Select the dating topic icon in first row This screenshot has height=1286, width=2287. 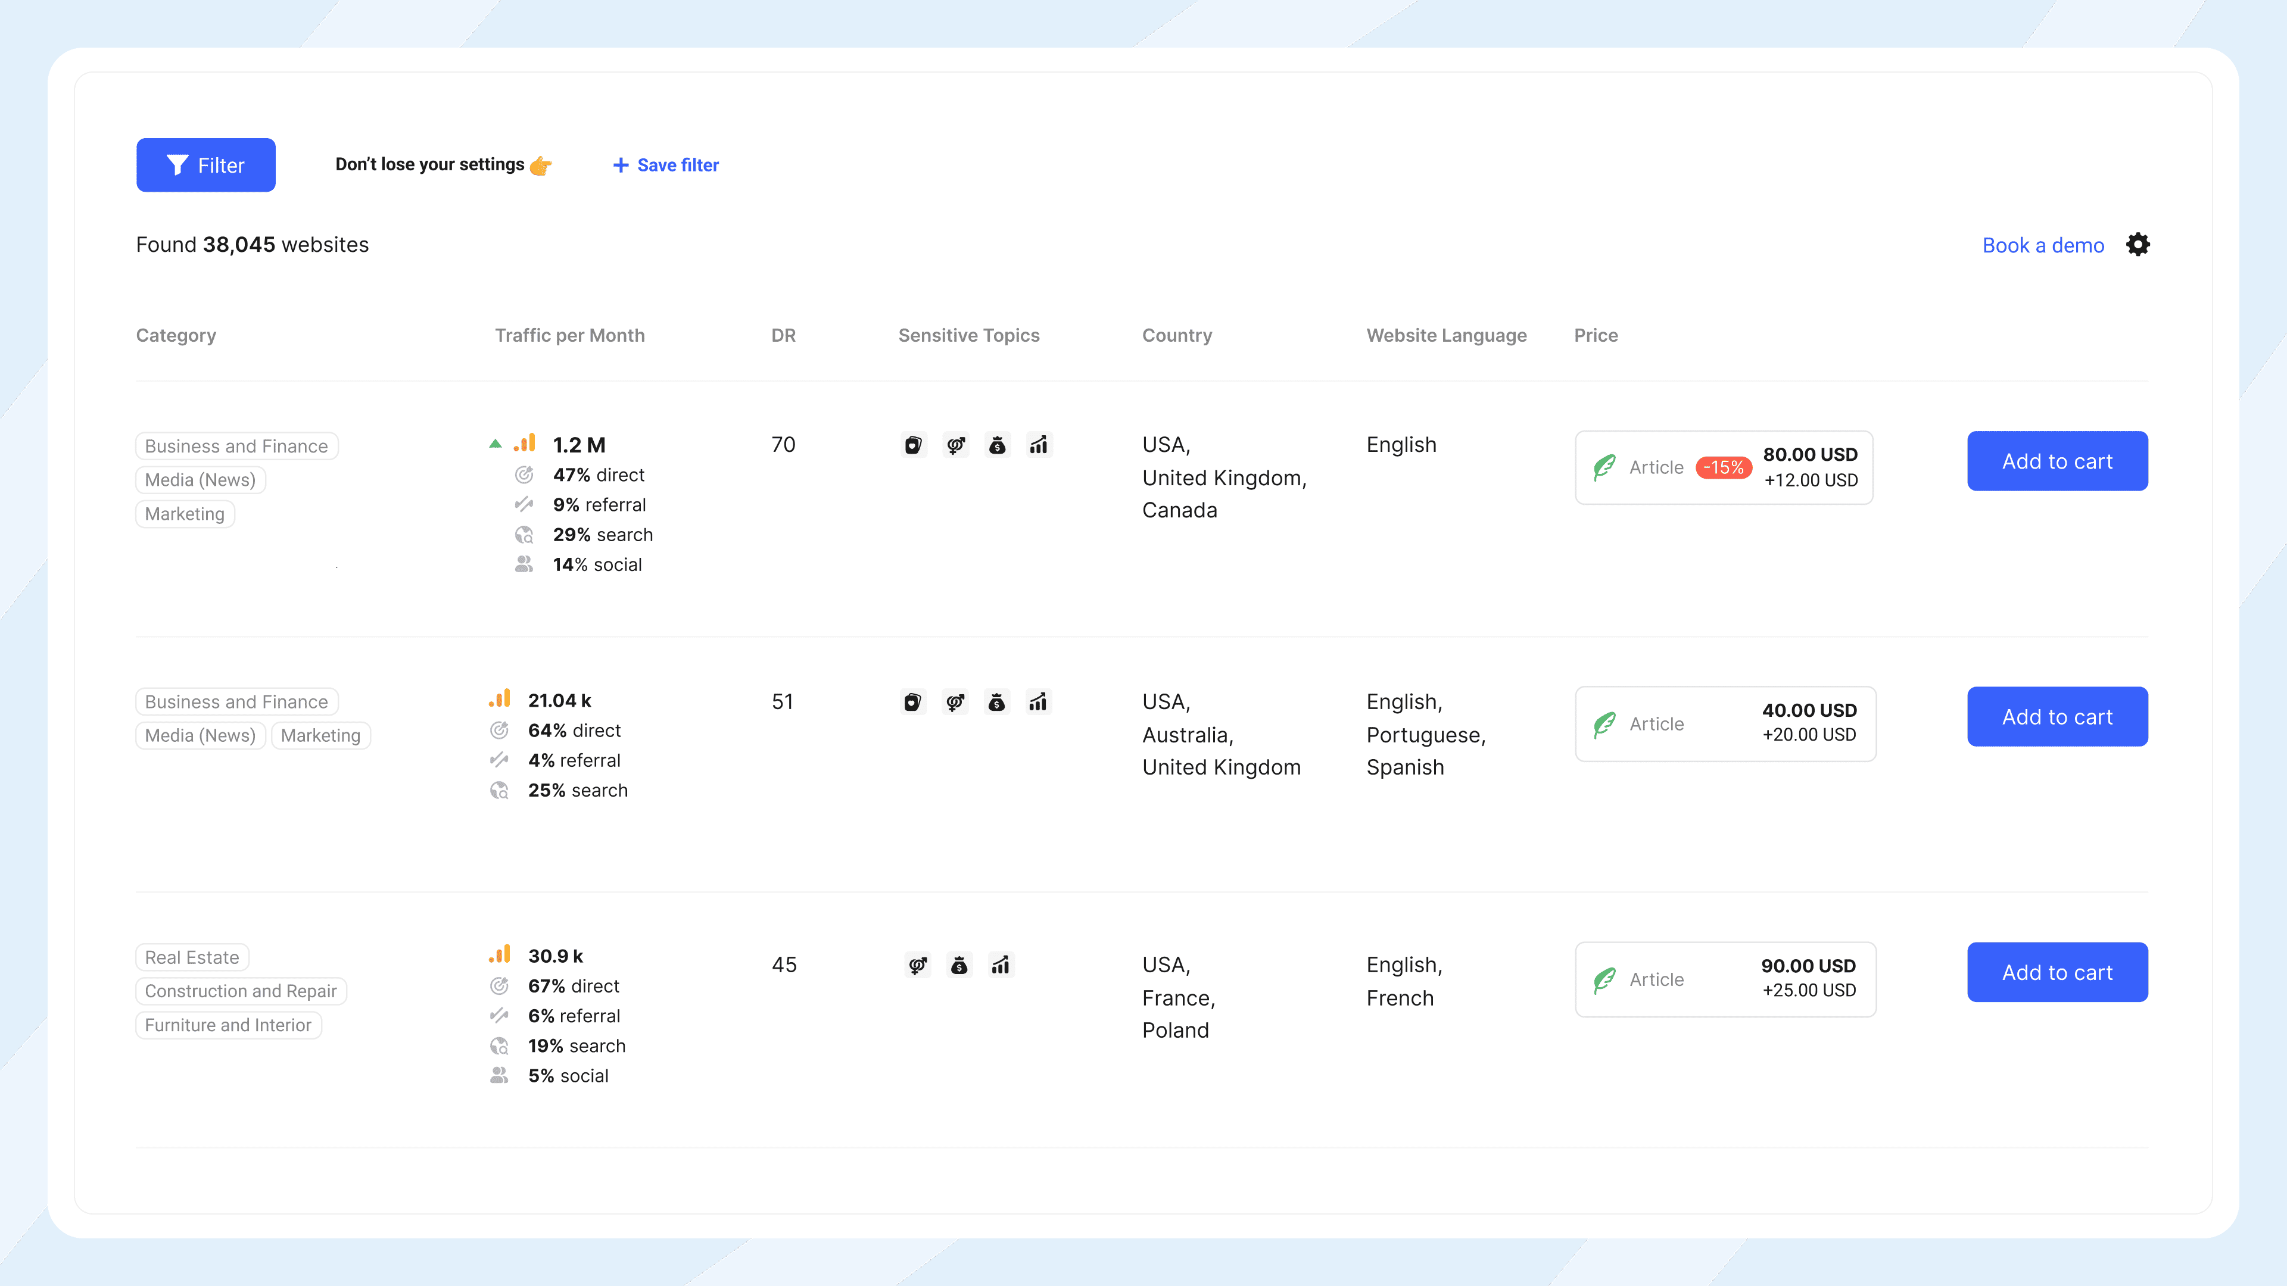[x=955, y=445]
